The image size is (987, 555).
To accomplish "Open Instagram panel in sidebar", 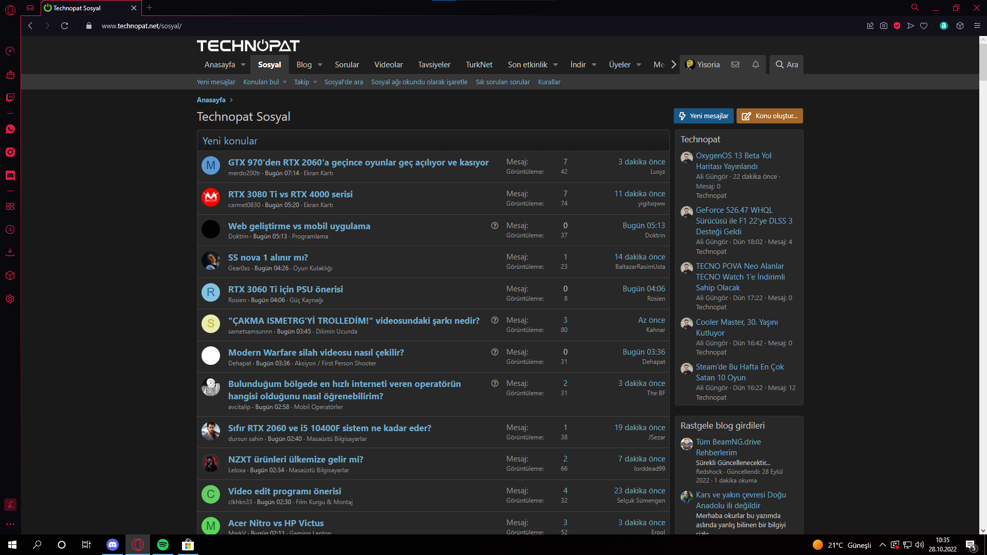I will pyautogui.click(x=10, y=152).
